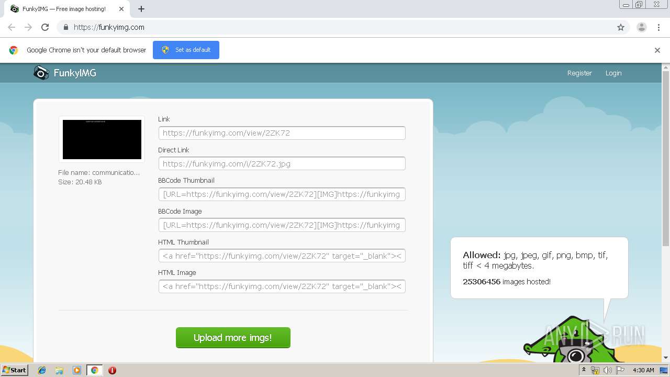Click the scrollbar up arrow
Screen dimensions: 670x377
pos(666,66)
